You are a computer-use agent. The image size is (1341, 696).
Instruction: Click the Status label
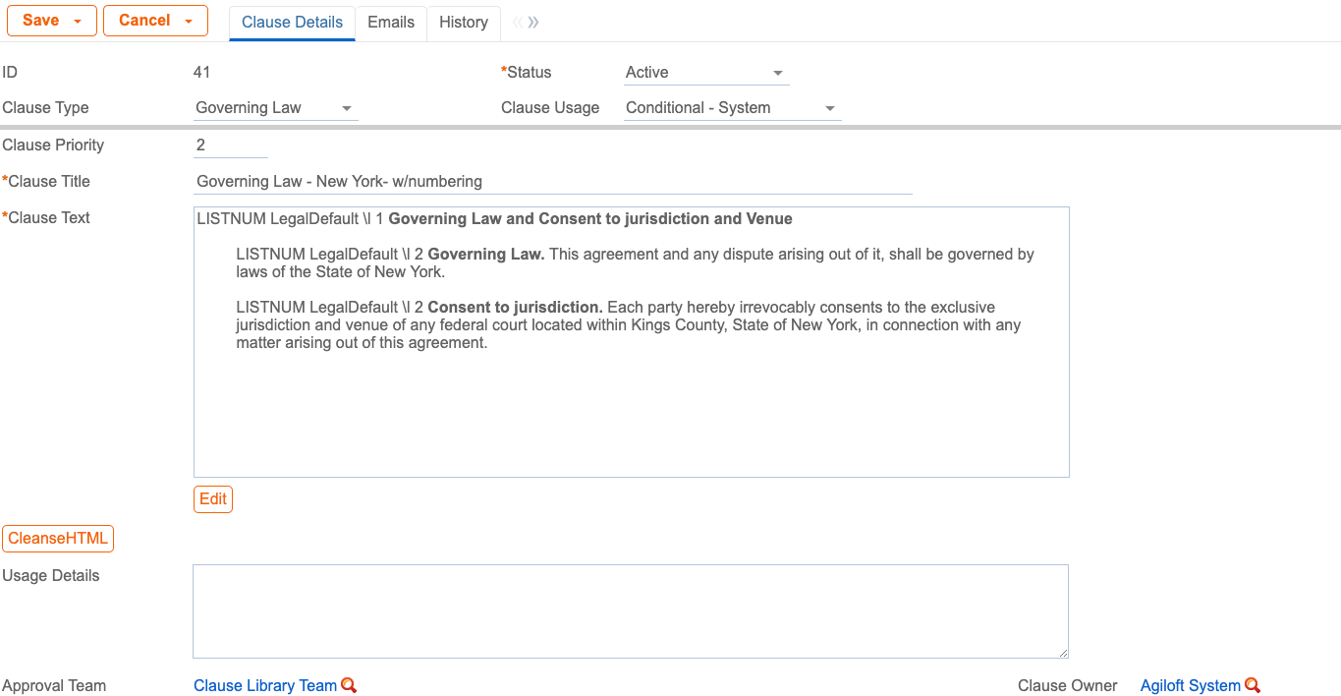pyautogui.click(x=527, y=73)
